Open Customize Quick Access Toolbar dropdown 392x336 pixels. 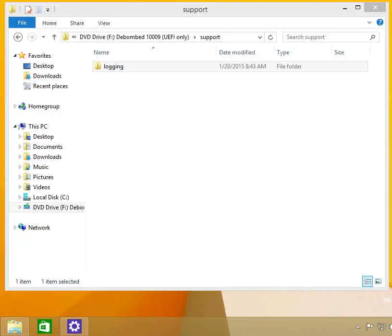(x=48, y=10)
